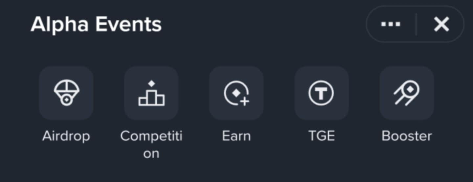Tap the rounded tile around the rocket
The width and height of the screenshot is (473, 182).
click(x=407, y=93)
